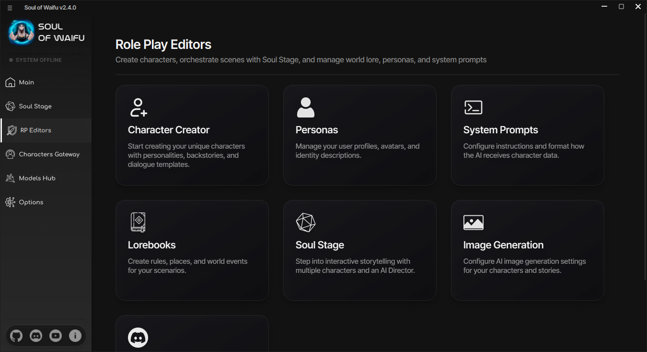Click the Soul Stage polyhedron sidebar icon

point(10,106)
